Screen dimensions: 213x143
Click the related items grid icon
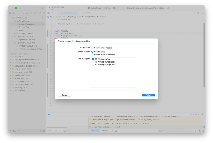point(49,13)
